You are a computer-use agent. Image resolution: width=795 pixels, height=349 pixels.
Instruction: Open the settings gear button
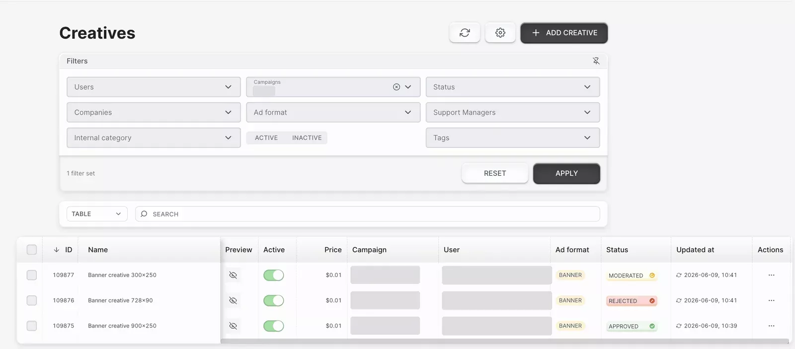(x=500, y=33)
